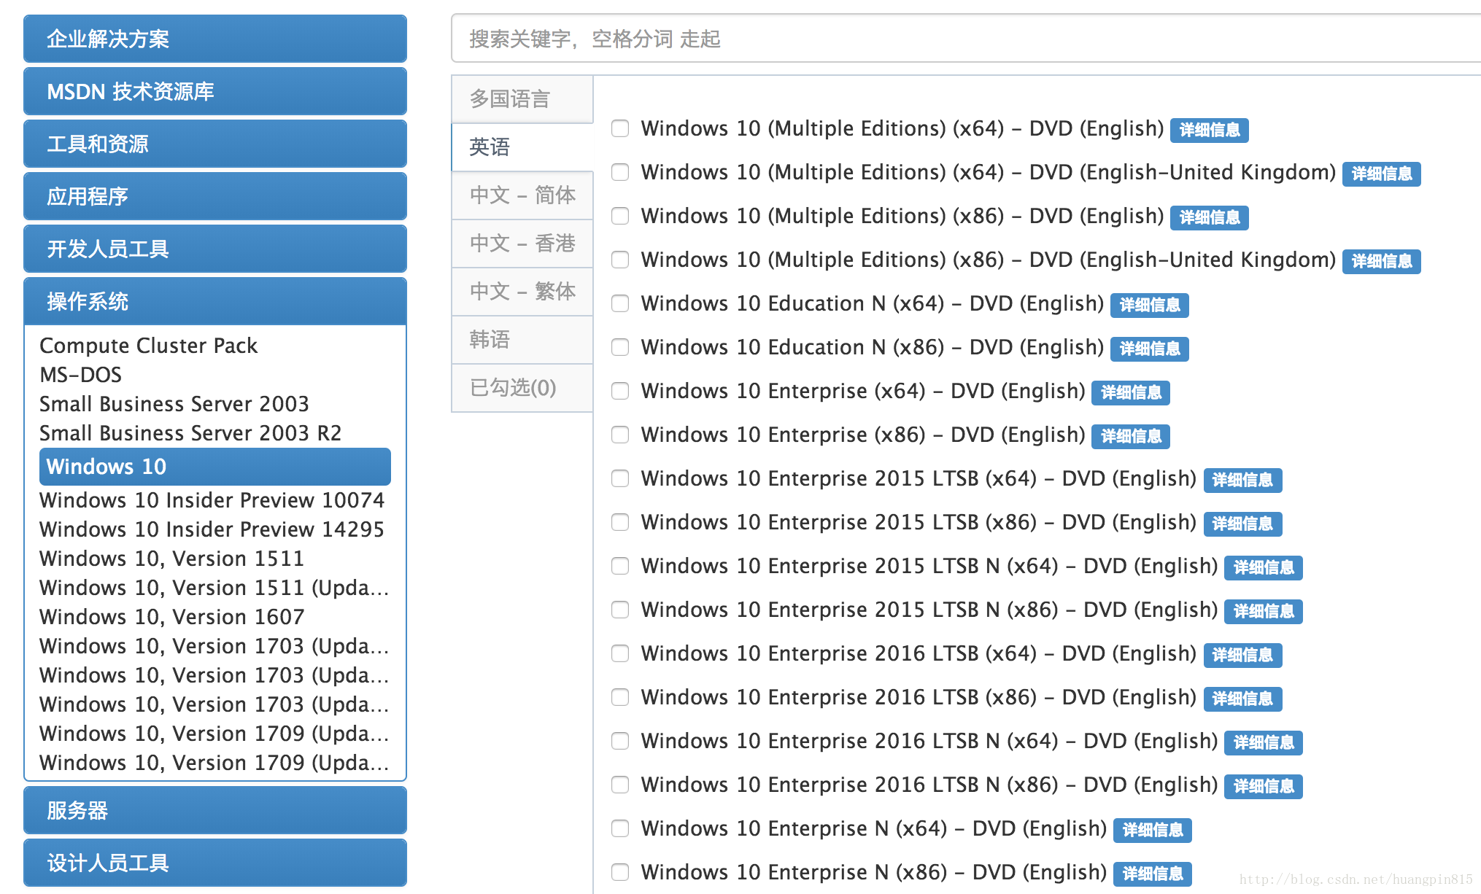
Task: Select Windows 10 Insider Preview 14295
Action: 212,529
